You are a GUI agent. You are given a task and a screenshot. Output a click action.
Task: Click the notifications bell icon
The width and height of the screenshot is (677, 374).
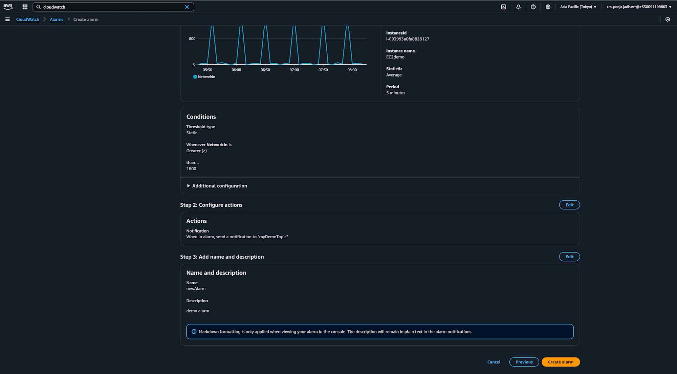click(x=518, y=6)
